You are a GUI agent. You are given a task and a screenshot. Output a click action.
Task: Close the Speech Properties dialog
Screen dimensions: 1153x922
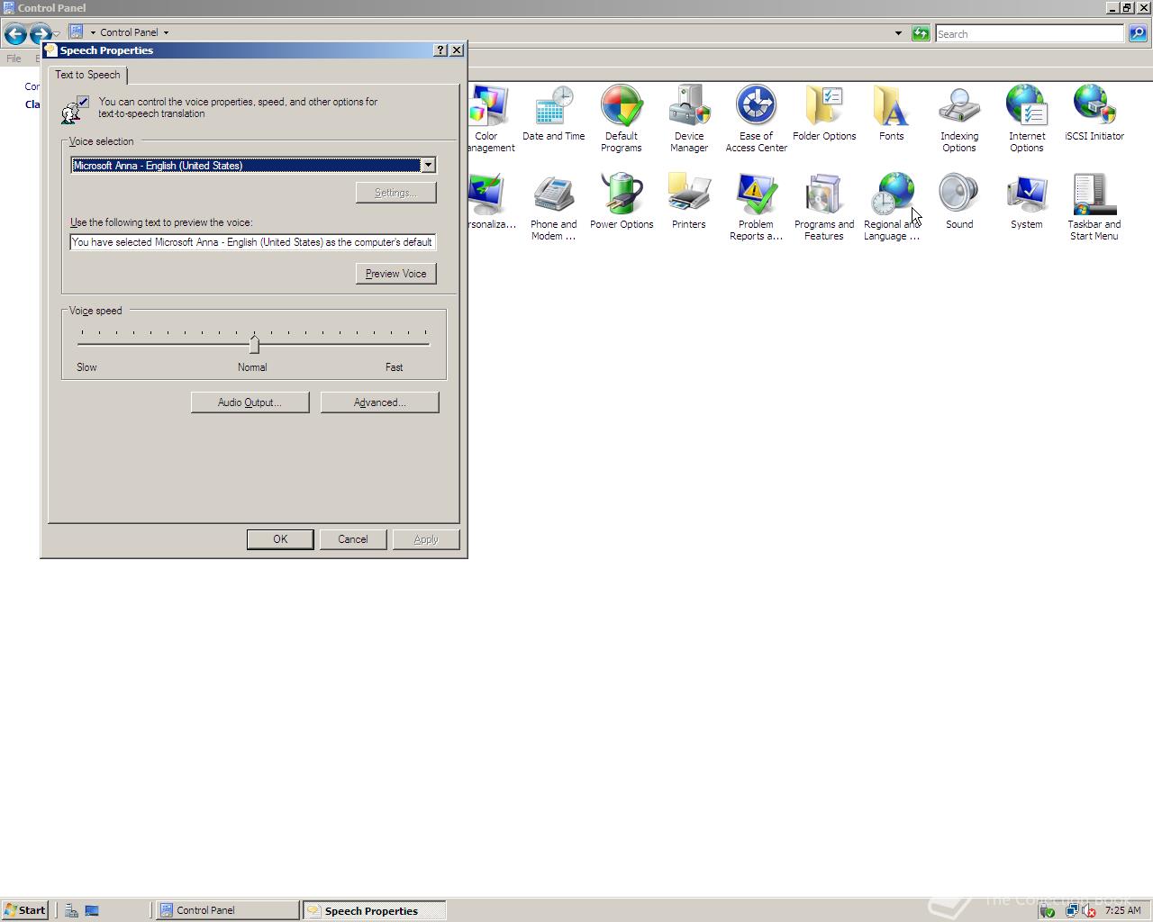point(457,50)
